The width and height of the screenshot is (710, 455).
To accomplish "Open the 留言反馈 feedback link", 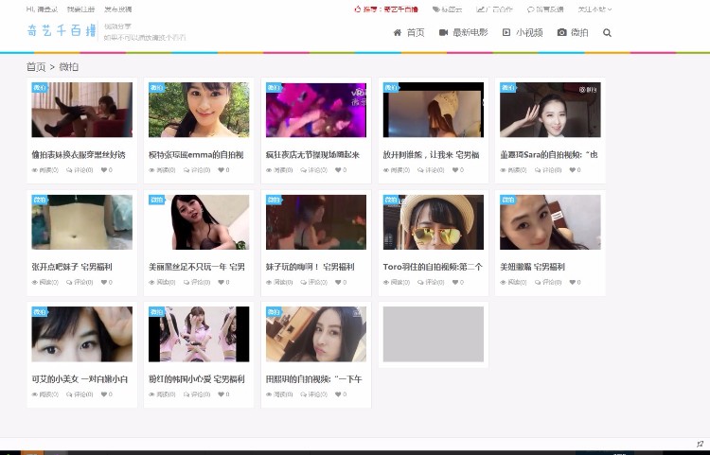I will (545, 9).
